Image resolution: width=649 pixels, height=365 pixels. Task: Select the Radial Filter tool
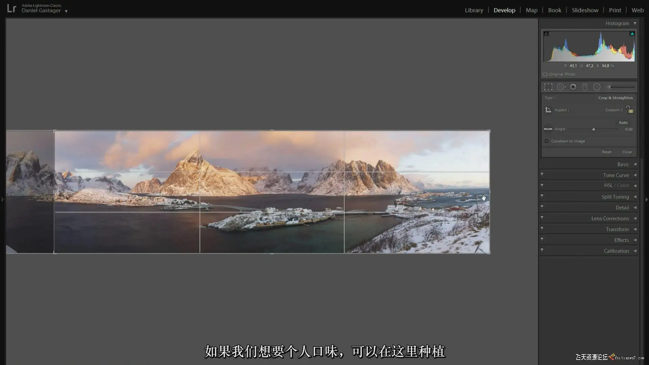pos(597,87)
